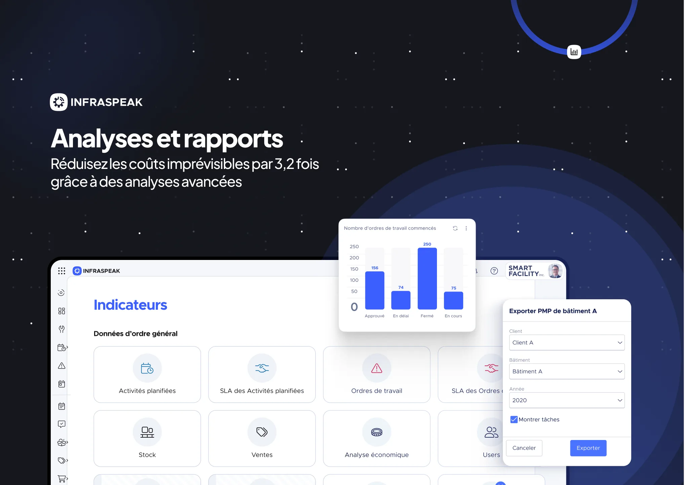The image size is (685, 485).
Task: Click the Infraspeak logo in app header
Action: tap(96, 271)
